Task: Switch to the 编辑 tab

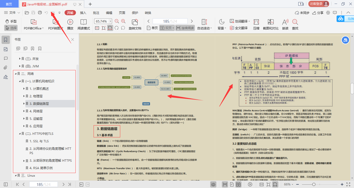Action: coord(109,13)
